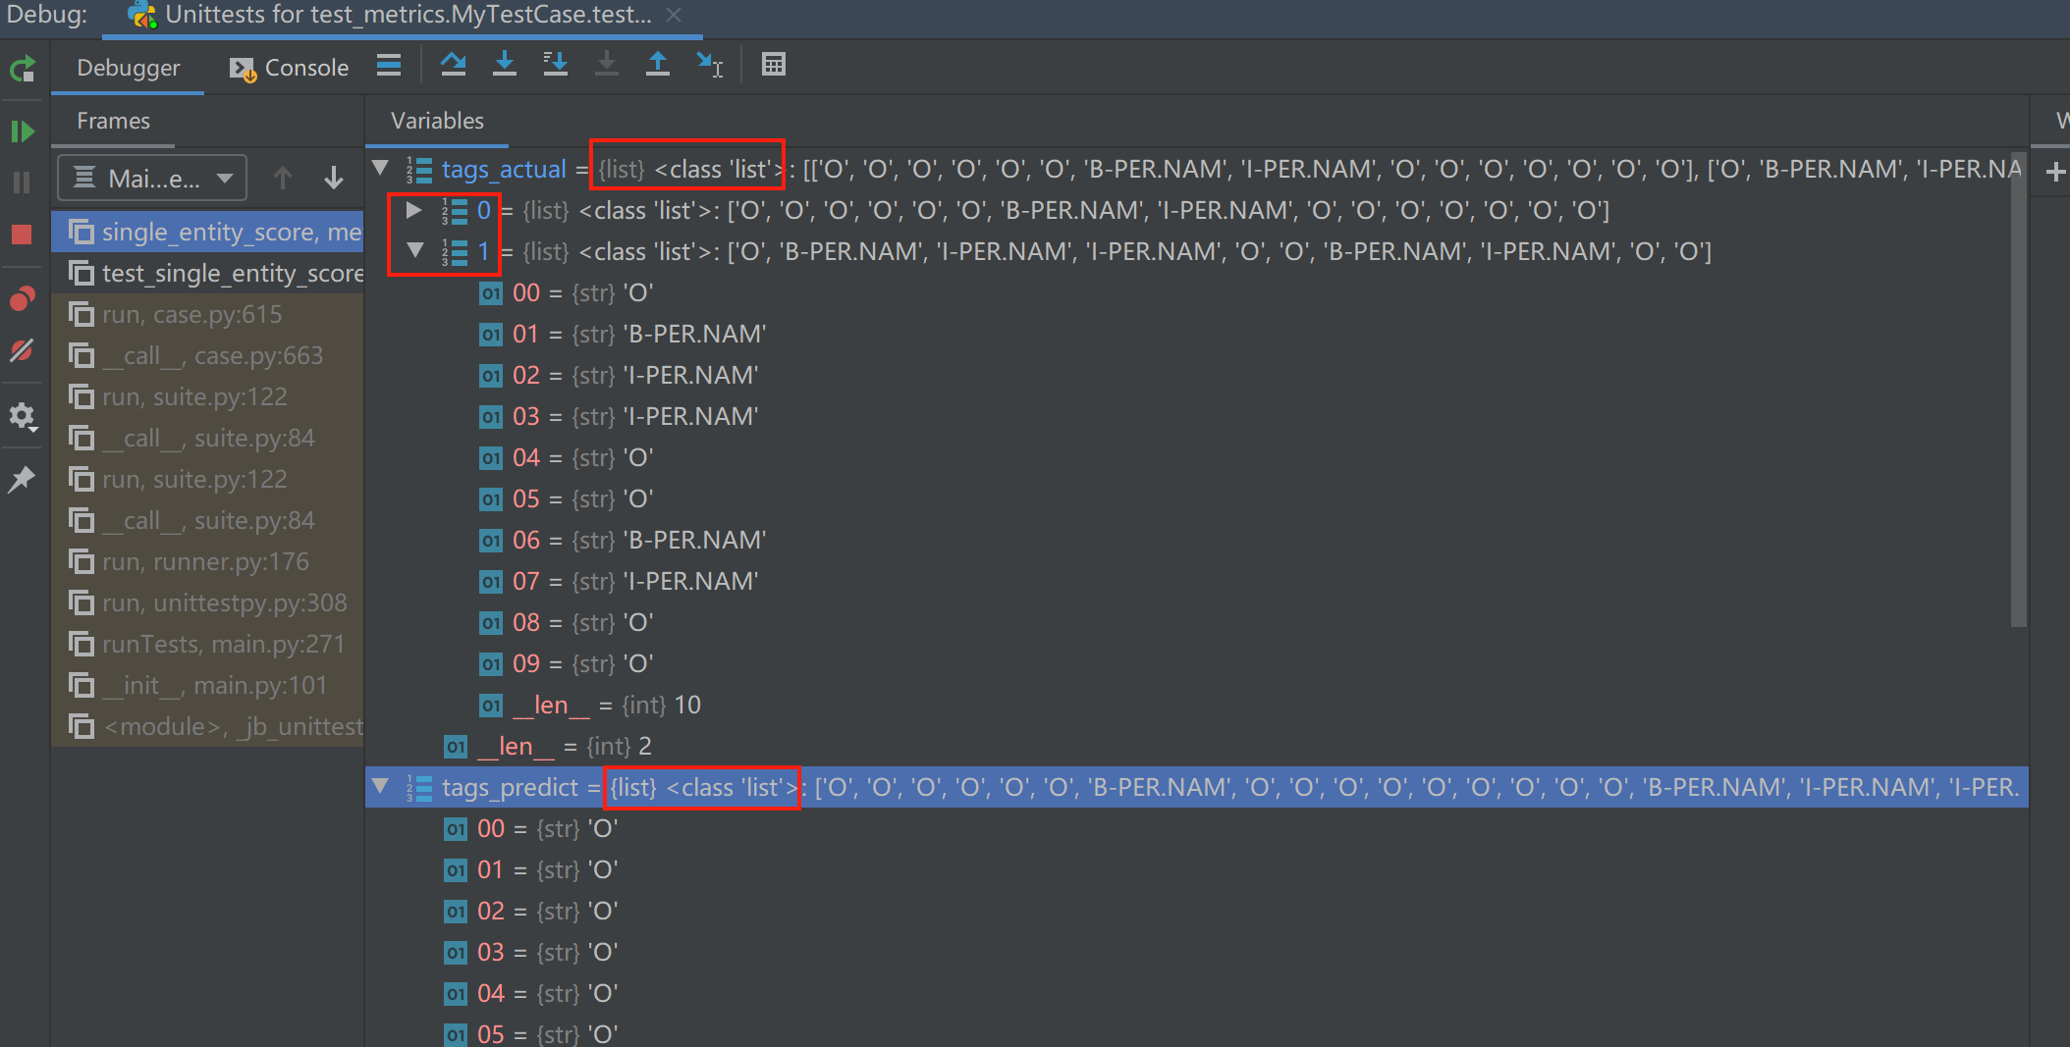Select frame run, runner.py:176
2070x1047 pixels.
[x=208, y=562]
